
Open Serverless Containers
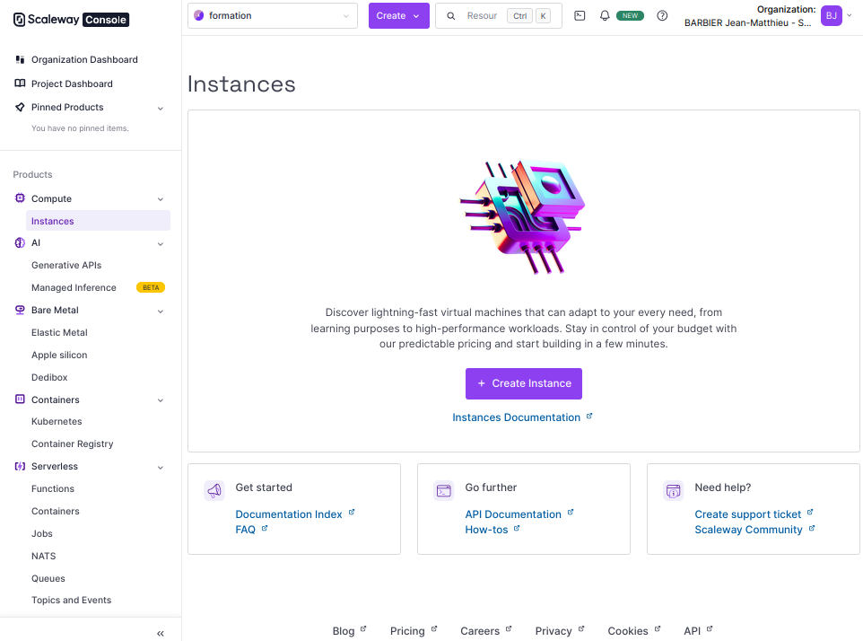click(x=55, y=511)
